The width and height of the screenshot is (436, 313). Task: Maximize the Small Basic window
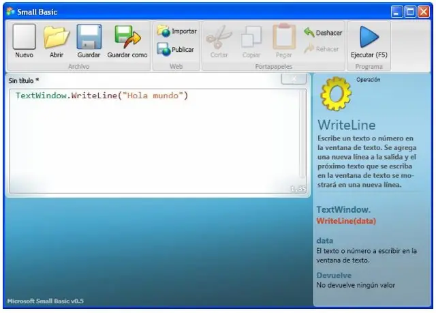click(x=410, y=12)
